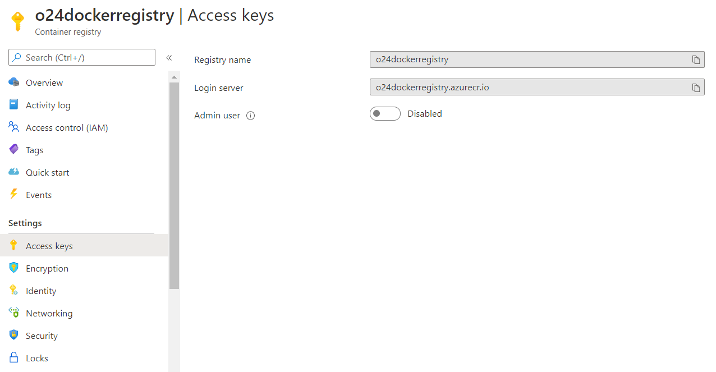Click inside the Search (Ctrl+/) field
The image size is (716, 372).
pyautogui.click(x=81, y=57)
